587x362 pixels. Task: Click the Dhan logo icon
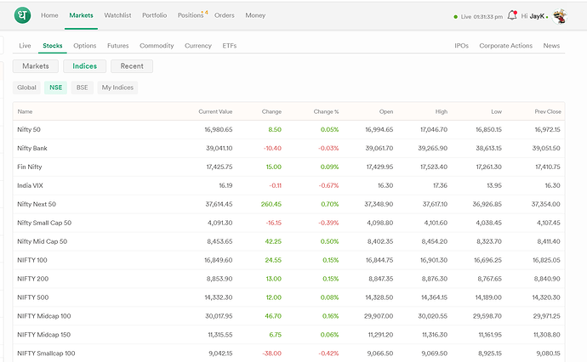22,15
